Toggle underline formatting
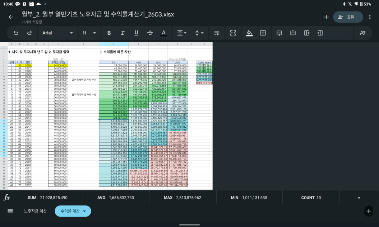This screenshot has width=379, height=227. point(136,33)
